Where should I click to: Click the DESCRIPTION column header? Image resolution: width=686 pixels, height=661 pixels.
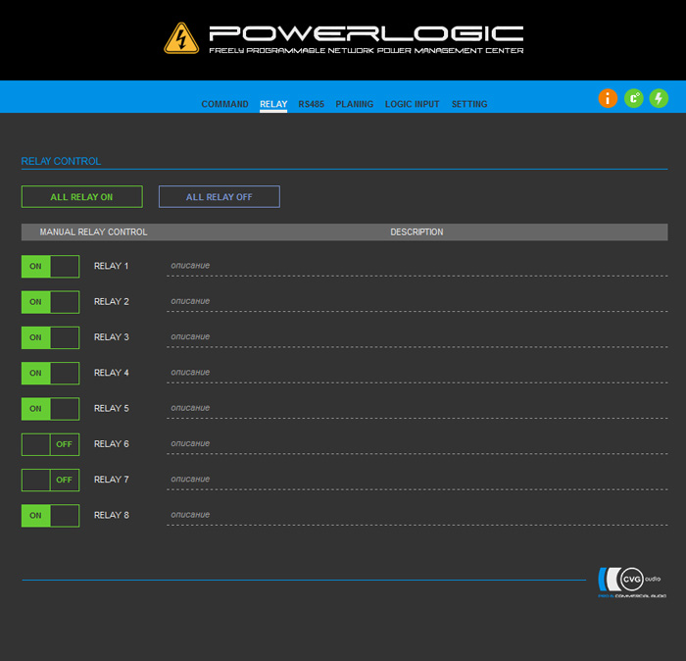click(x=416, y=232)
